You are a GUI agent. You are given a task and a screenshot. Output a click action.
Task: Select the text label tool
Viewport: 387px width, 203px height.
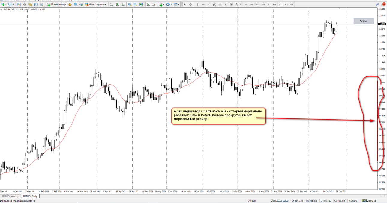coord(231,4)
